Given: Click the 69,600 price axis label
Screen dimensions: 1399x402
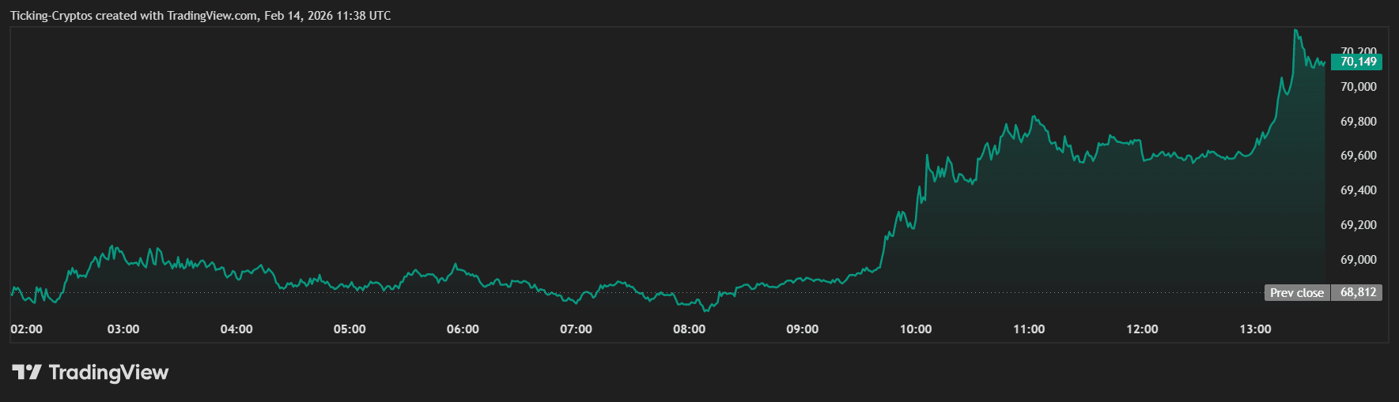Looking at the screenshot, I should click(1358, 156).
